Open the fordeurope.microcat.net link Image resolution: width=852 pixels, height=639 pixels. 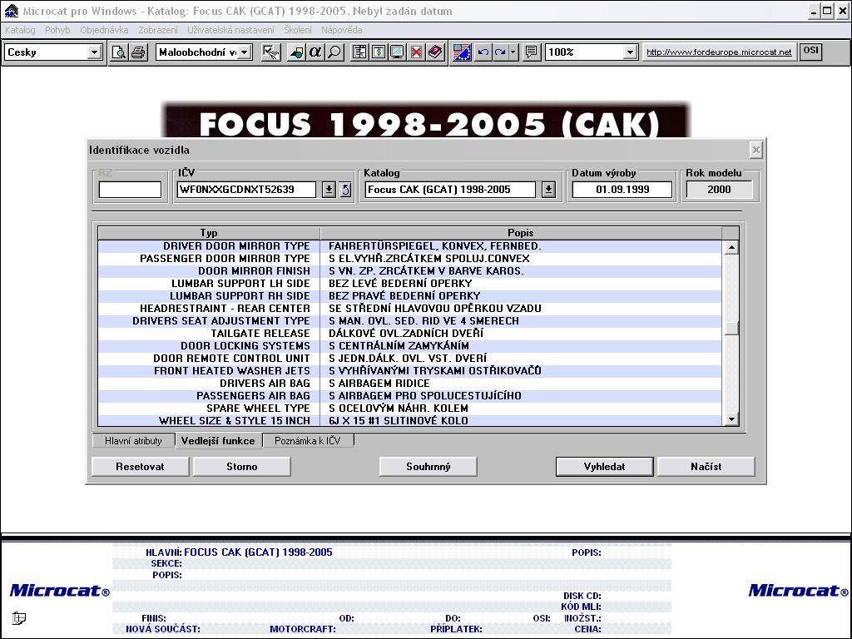click(719, 52)
